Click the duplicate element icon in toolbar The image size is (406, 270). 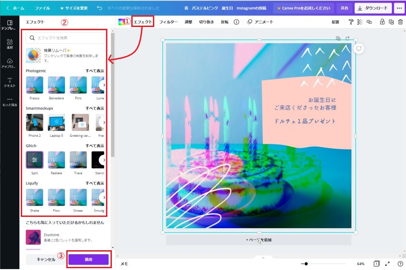pyautogui.click(x=391, y=22)
